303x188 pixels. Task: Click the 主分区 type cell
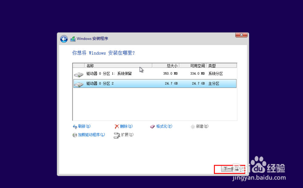pyautogui.click(x=214, y=84)
